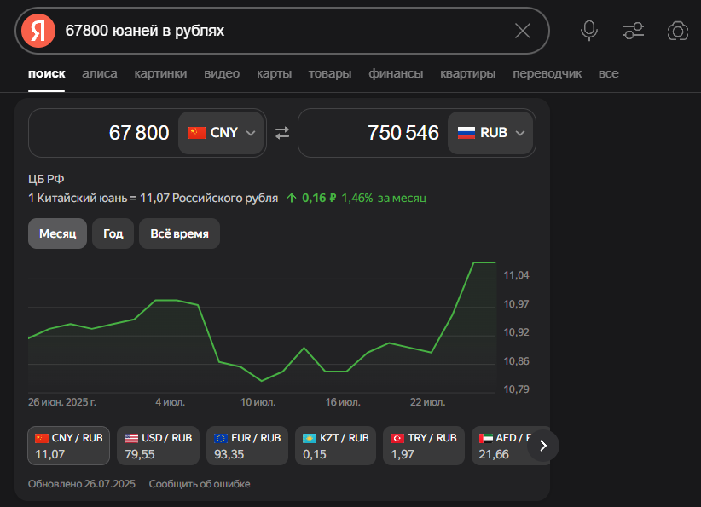Image resolution: width=701 pixels, height=507 pixels.
Task: Open the все search categories menu
Action: (x=608, y=73)
